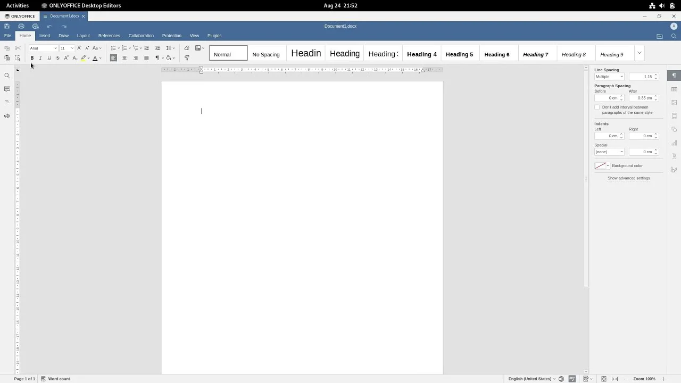Viewport: 681px width, 383px height.
Task: Open the Insert tab
Action: [45, 36]
